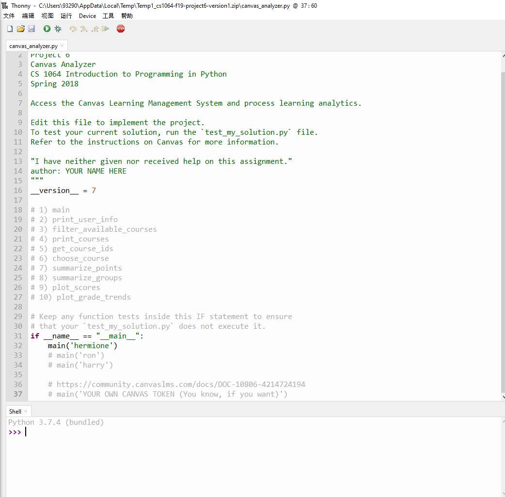Click the canvaslms.com URL comment line
Screen dimensions: 505x497
tap(176, 384)
